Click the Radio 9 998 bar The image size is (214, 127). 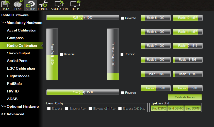(x=156, y=74)
